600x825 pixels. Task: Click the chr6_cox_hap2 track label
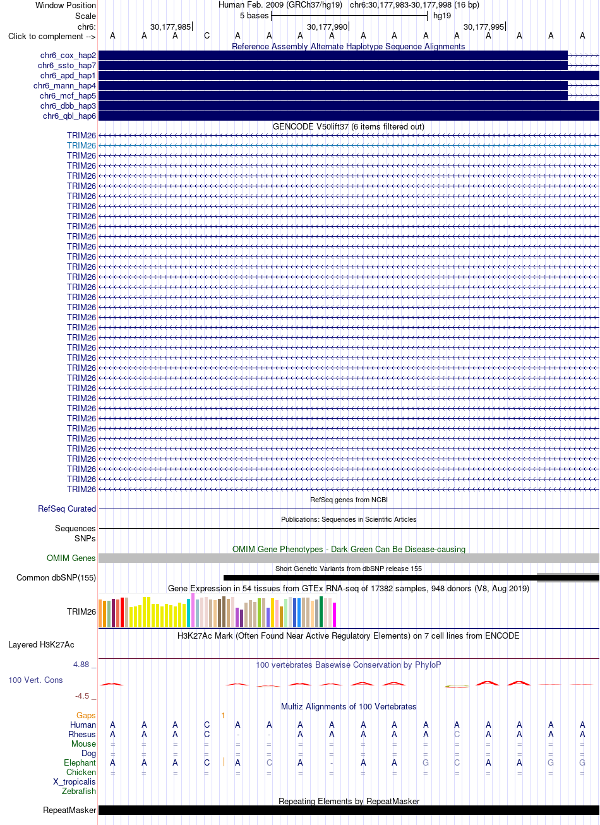[x=68, y=56]
